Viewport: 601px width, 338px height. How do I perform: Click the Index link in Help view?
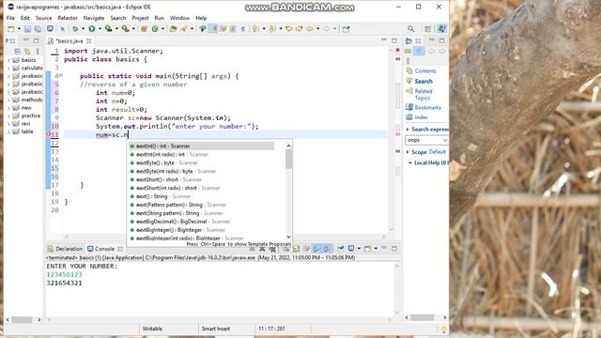click(421, 117)
